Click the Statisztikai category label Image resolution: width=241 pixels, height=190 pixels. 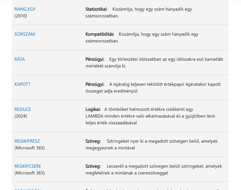click(x=96, y=9)
